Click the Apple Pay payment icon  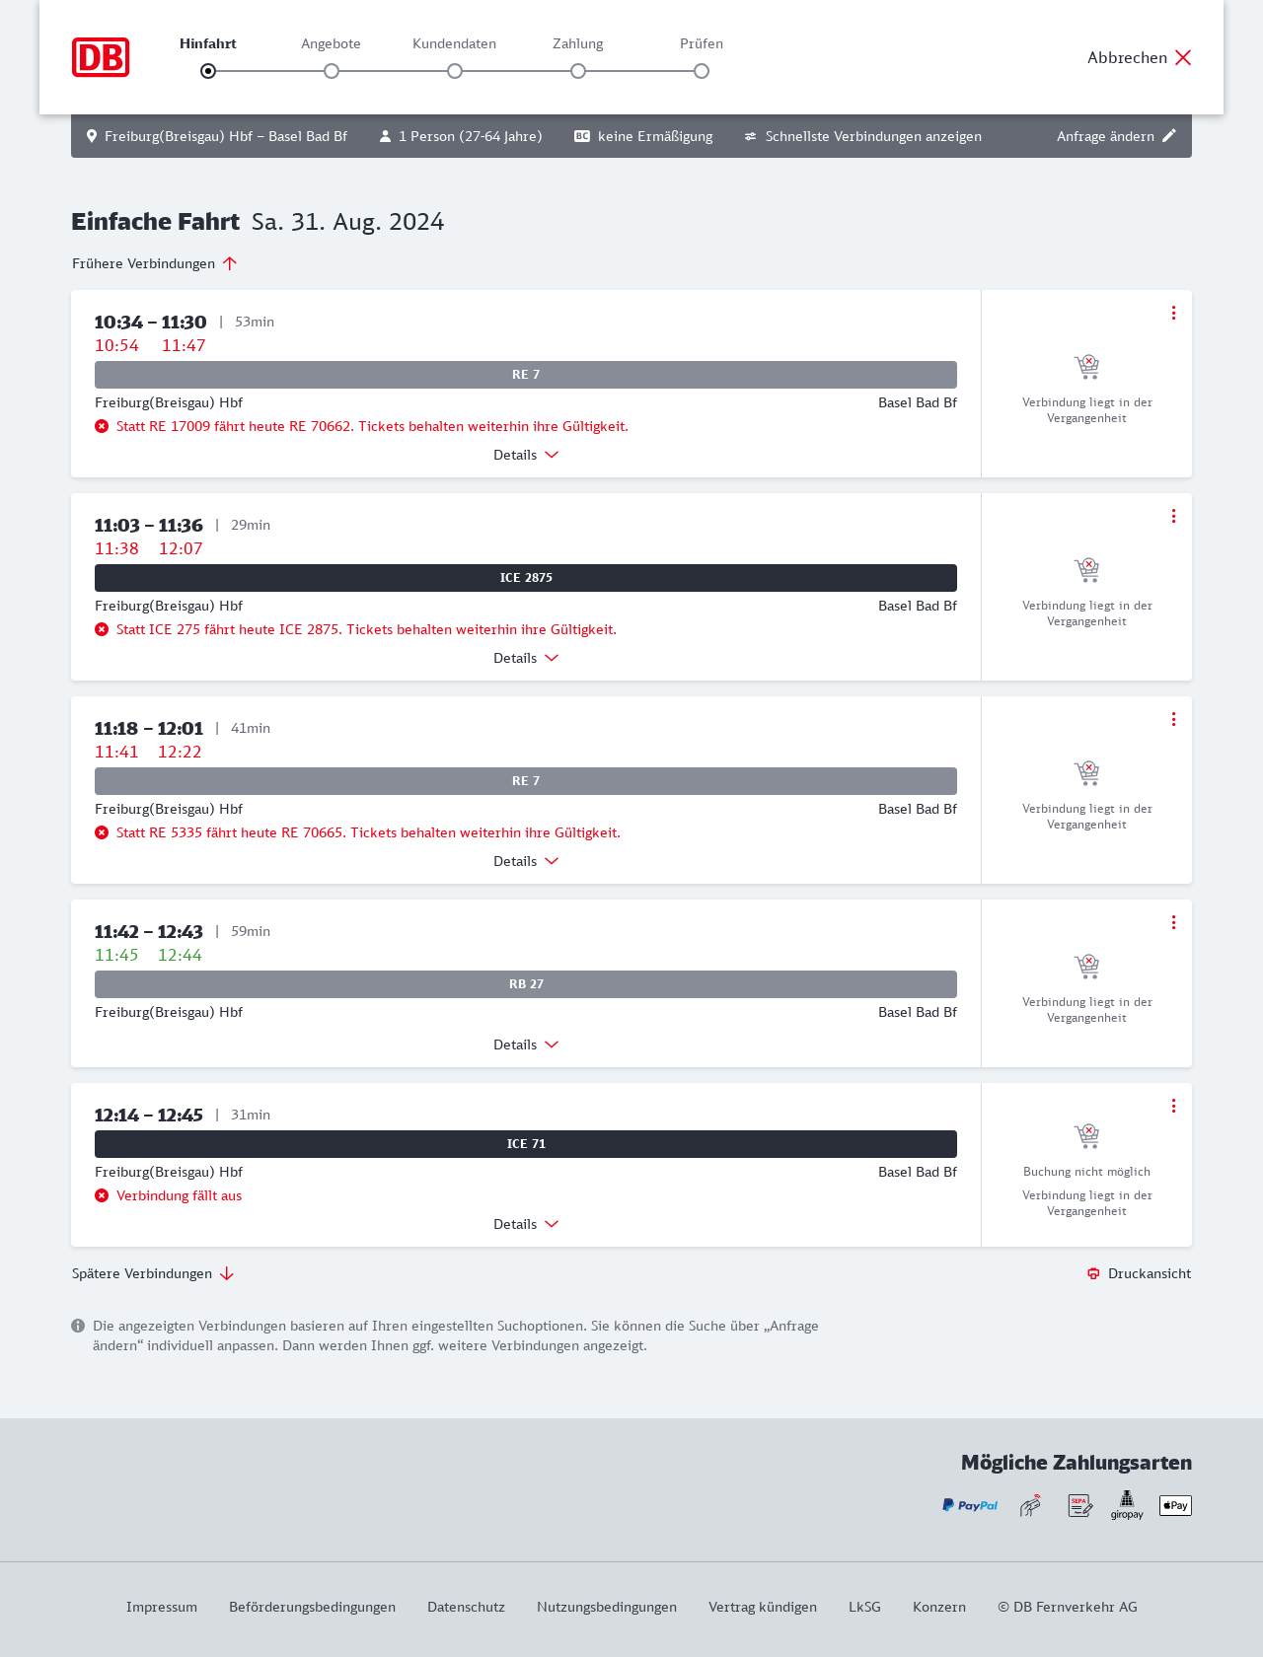(1175, 1505)
